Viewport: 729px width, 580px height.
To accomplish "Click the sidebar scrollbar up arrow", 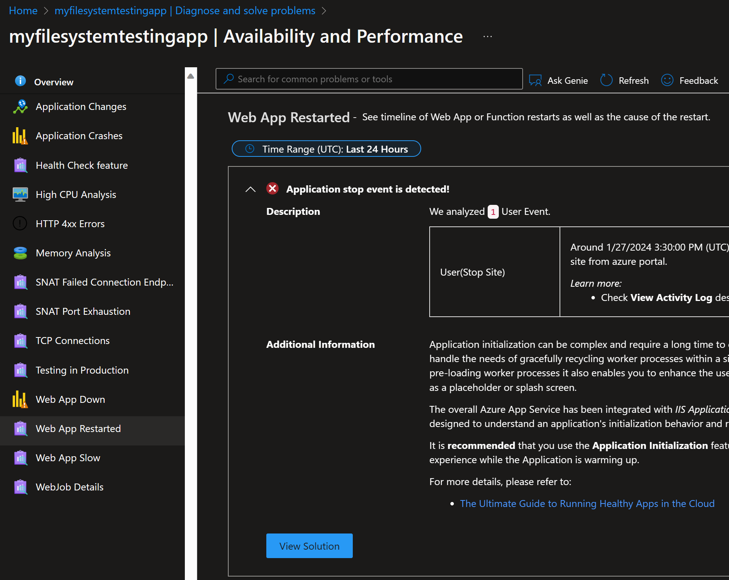I will tap(191, 76).
